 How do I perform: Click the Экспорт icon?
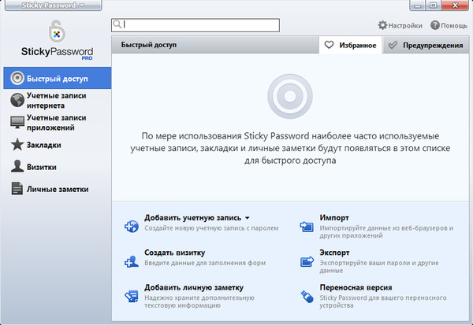click(x=307, y=261)
